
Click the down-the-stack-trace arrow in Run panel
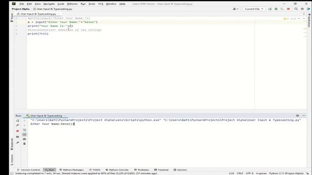coord(24,125)
